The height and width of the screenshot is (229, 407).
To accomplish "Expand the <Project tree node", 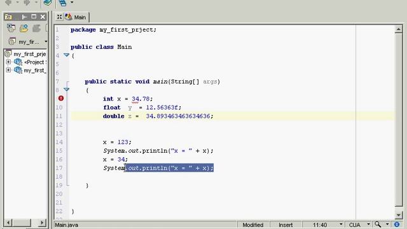I will pos(8,62).
